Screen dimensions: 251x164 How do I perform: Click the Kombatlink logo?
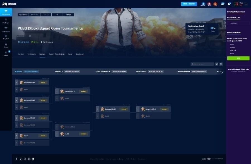pyautogui.click(x=9, y=4)
